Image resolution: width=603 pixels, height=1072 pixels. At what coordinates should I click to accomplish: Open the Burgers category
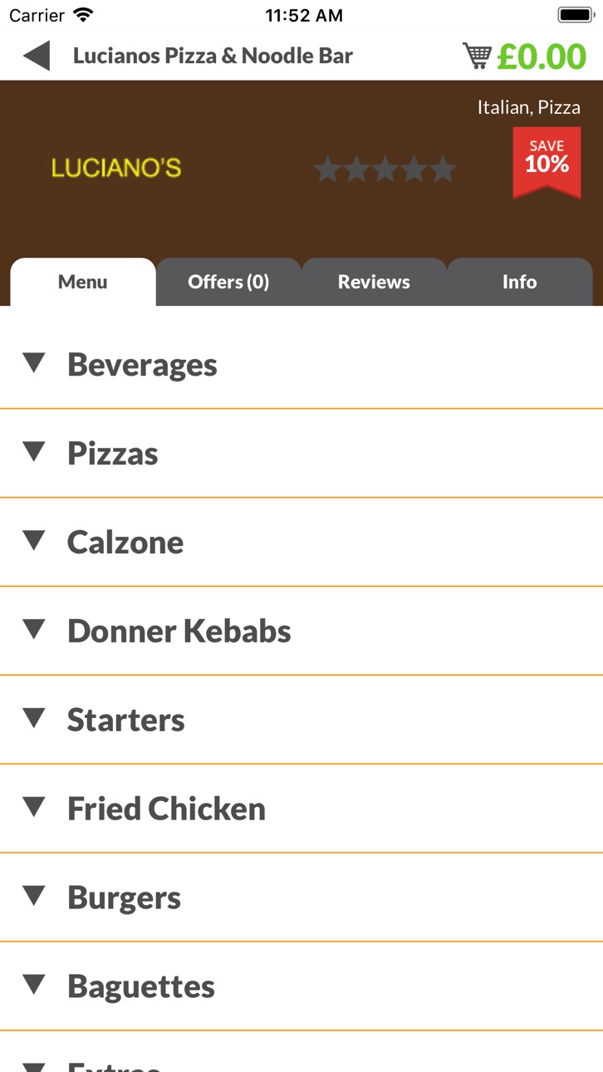click(301, 897)
